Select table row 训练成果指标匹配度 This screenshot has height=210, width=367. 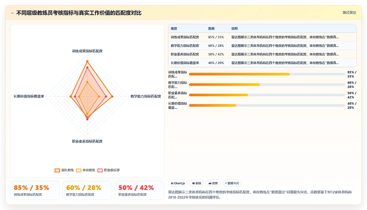point(262,37)
